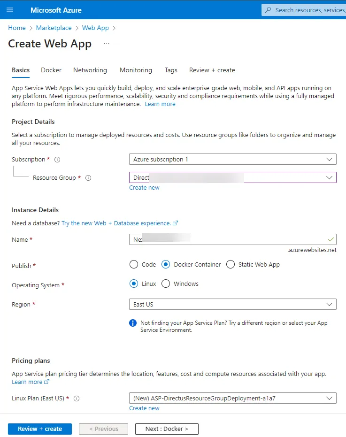Click inside the web app Name field
This screenshot has width=346, height=437.
[x=211, y=239]
